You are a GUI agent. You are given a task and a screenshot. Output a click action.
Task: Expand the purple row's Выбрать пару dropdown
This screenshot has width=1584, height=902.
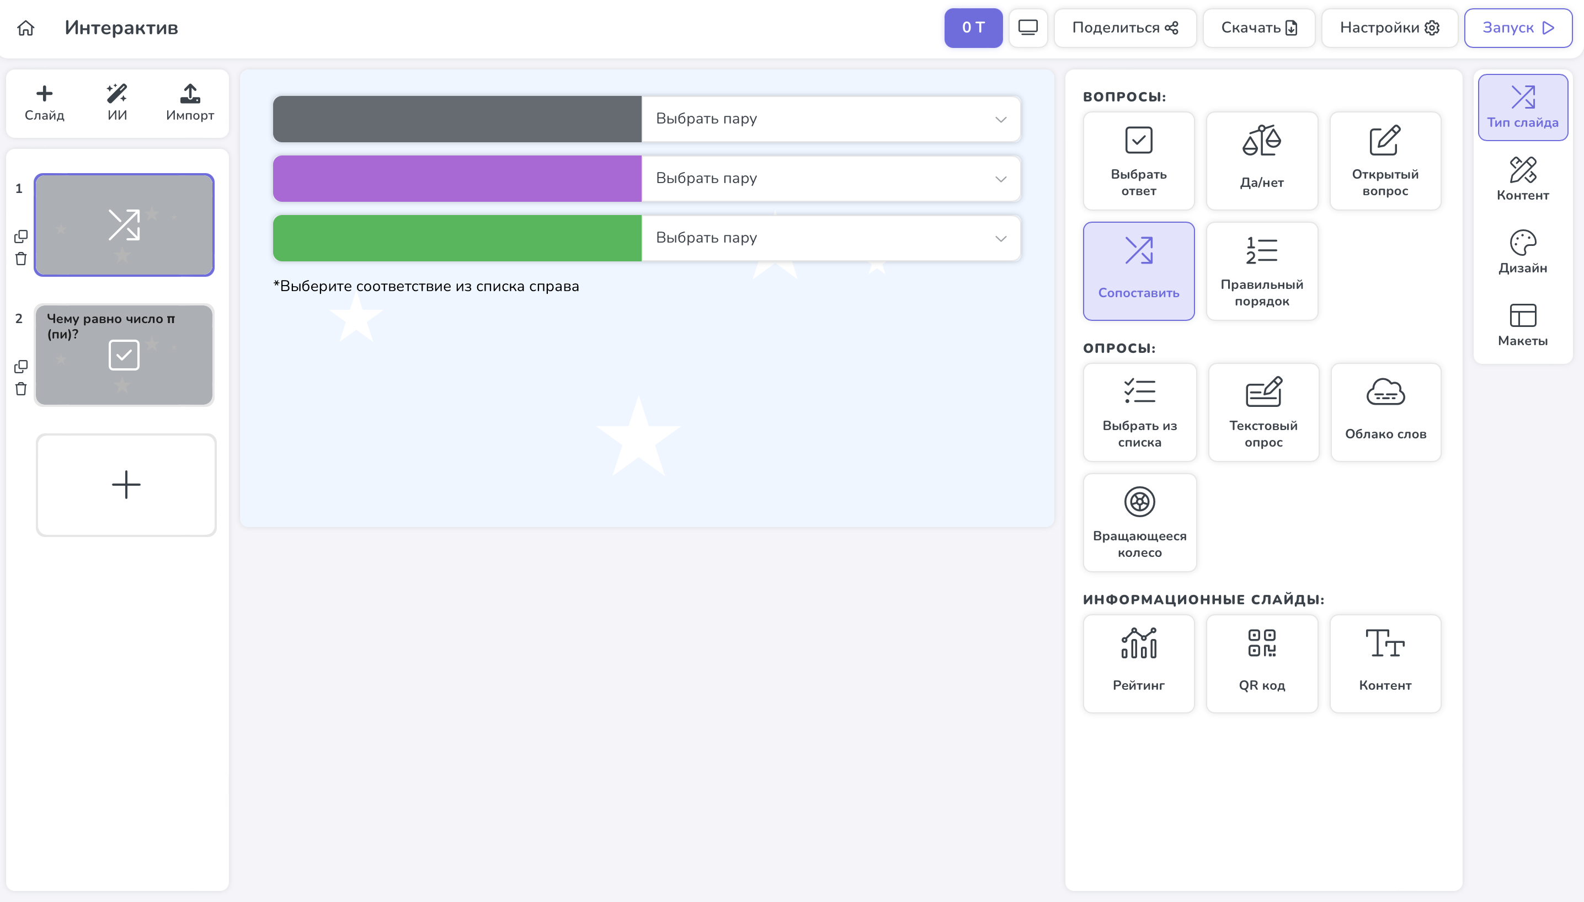tap(831, 179)
